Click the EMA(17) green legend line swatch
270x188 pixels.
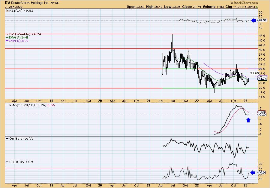point(7,38)
